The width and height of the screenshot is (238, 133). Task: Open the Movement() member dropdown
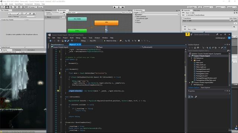tap(164, 47)
